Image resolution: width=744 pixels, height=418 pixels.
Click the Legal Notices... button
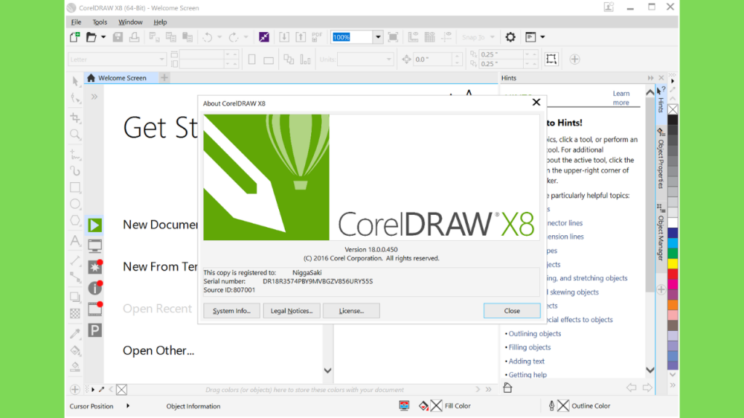tap(291, 311)
